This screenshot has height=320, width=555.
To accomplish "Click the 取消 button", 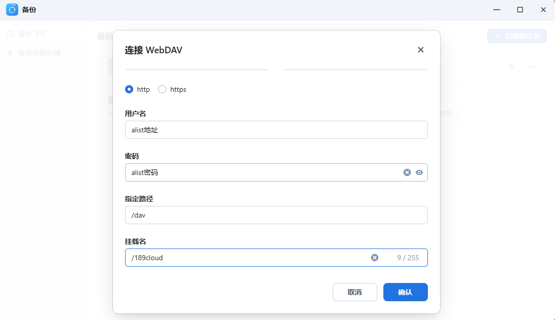I will click(354, 292).
